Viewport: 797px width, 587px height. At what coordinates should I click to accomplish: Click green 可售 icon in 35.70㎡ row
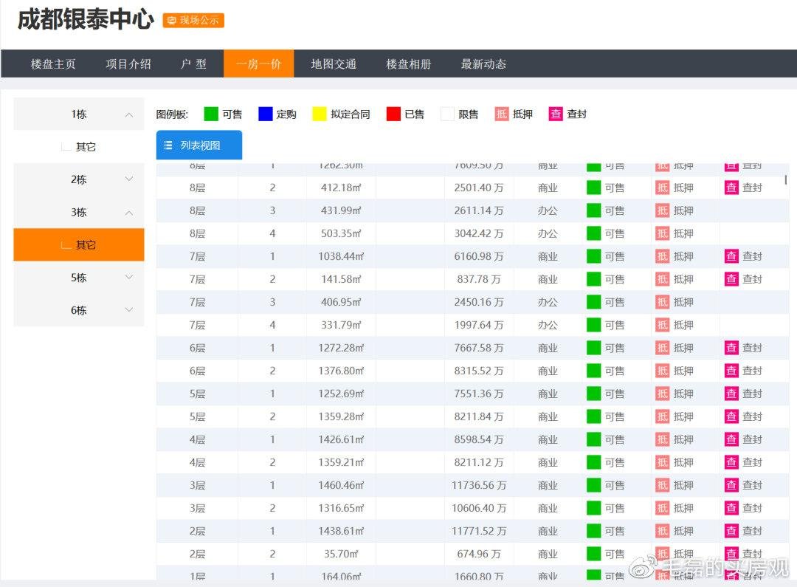click(x=593, y=554)
